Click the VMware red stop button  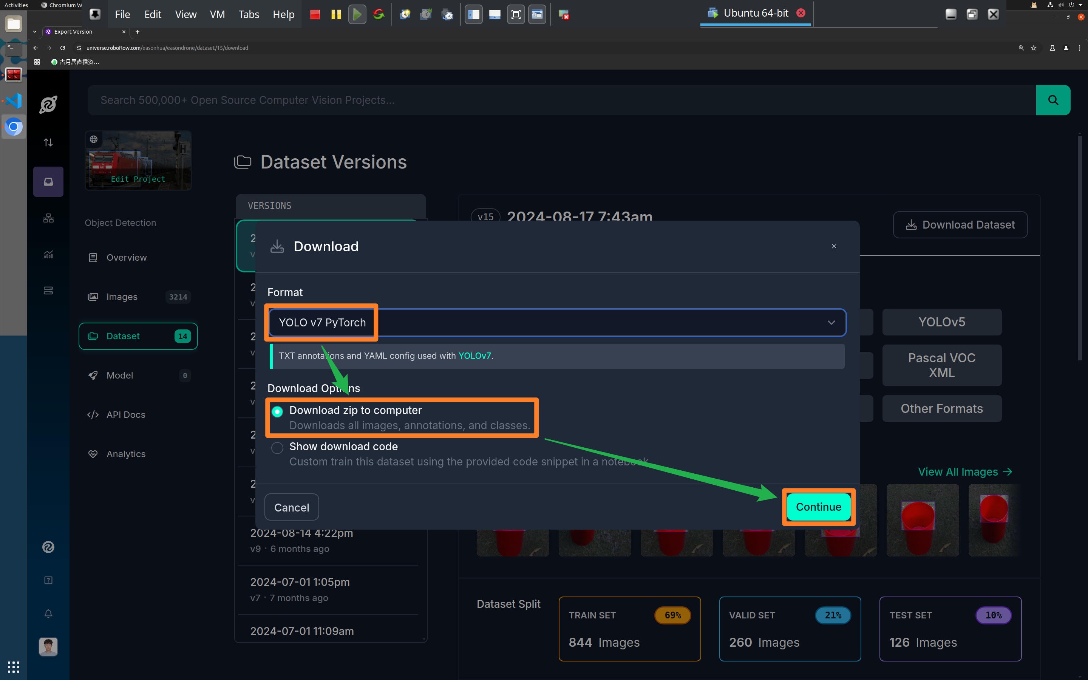[315, 14]
